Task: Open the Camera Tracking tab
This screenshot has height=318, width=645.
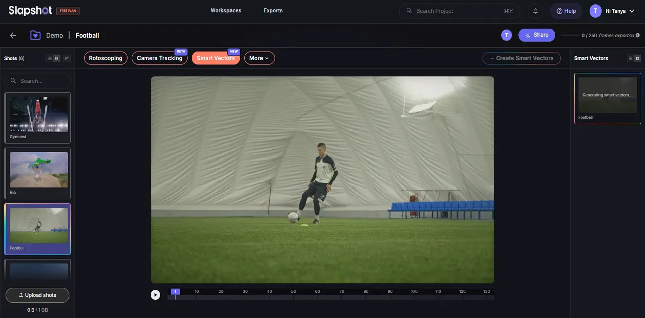Action: tap(159, 58)
